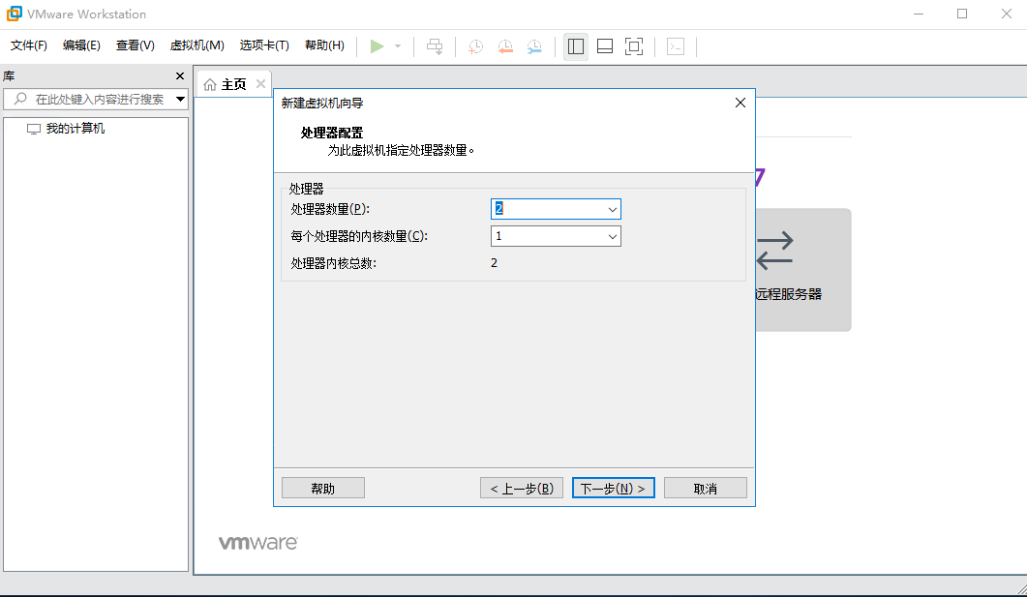This screenshot has height=597, width=1027.
Task: Toggle the thumbnail bar view icon
Action: tap(605, 46)
